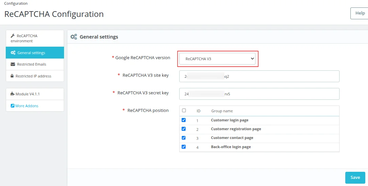The image size is (368, 186).
Task: Open the Restricted IP address tab
Action: (33, 76)
